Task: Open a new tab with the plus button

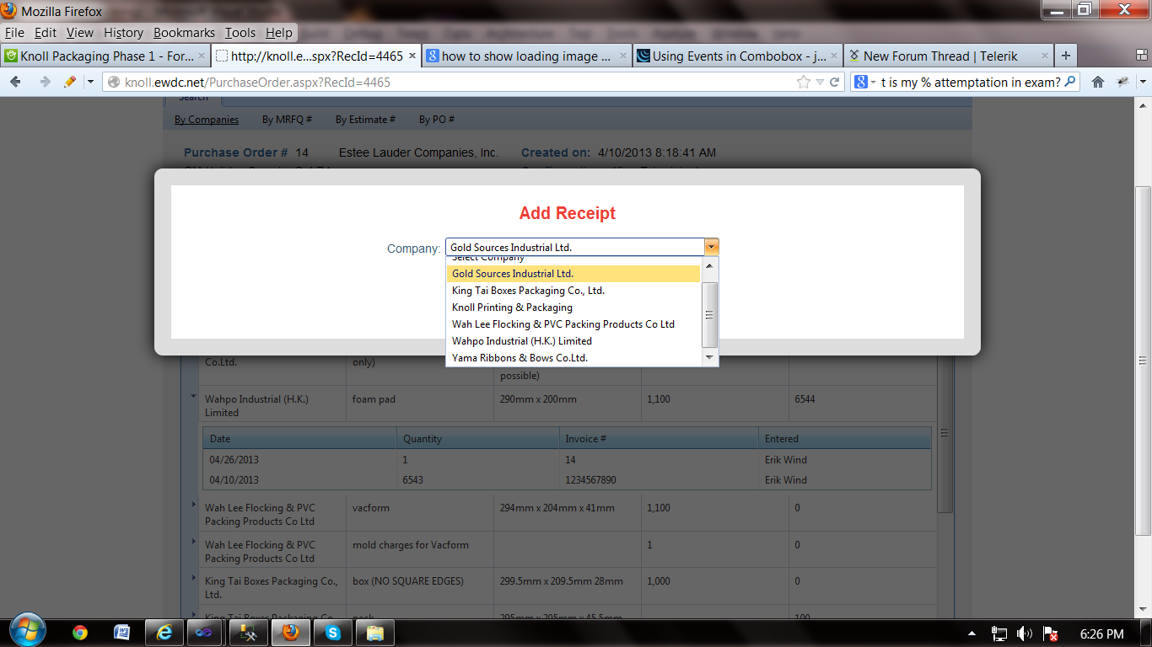Action: [x=1066, y=56]
